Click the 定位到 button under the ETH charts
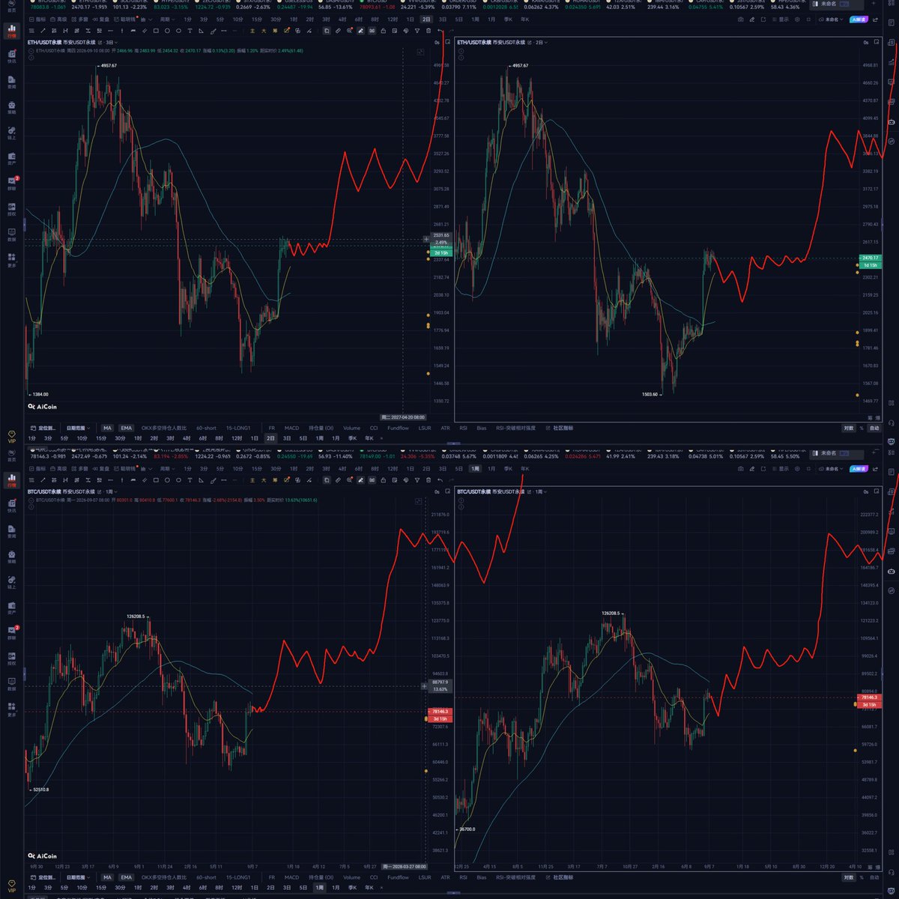The width and height of the screenshot is (899, 899). click(45, 428)
